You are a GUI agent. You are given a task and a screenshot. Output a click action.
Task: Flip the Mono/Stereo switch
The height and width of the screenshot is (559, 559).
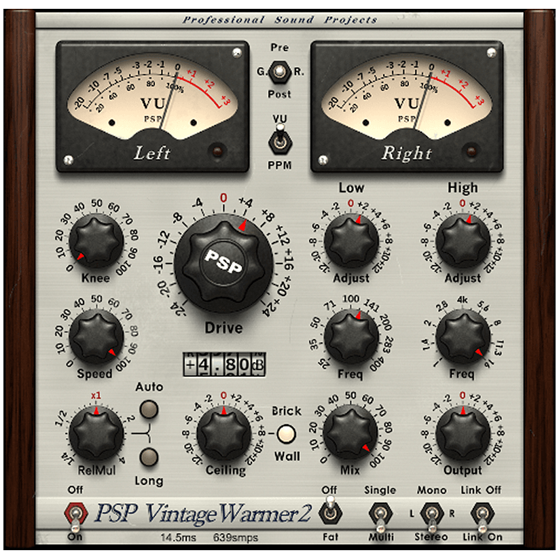click(432, 517)
